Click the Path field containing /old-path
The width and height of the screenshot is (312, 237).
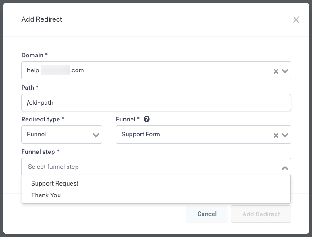[156, 102]
